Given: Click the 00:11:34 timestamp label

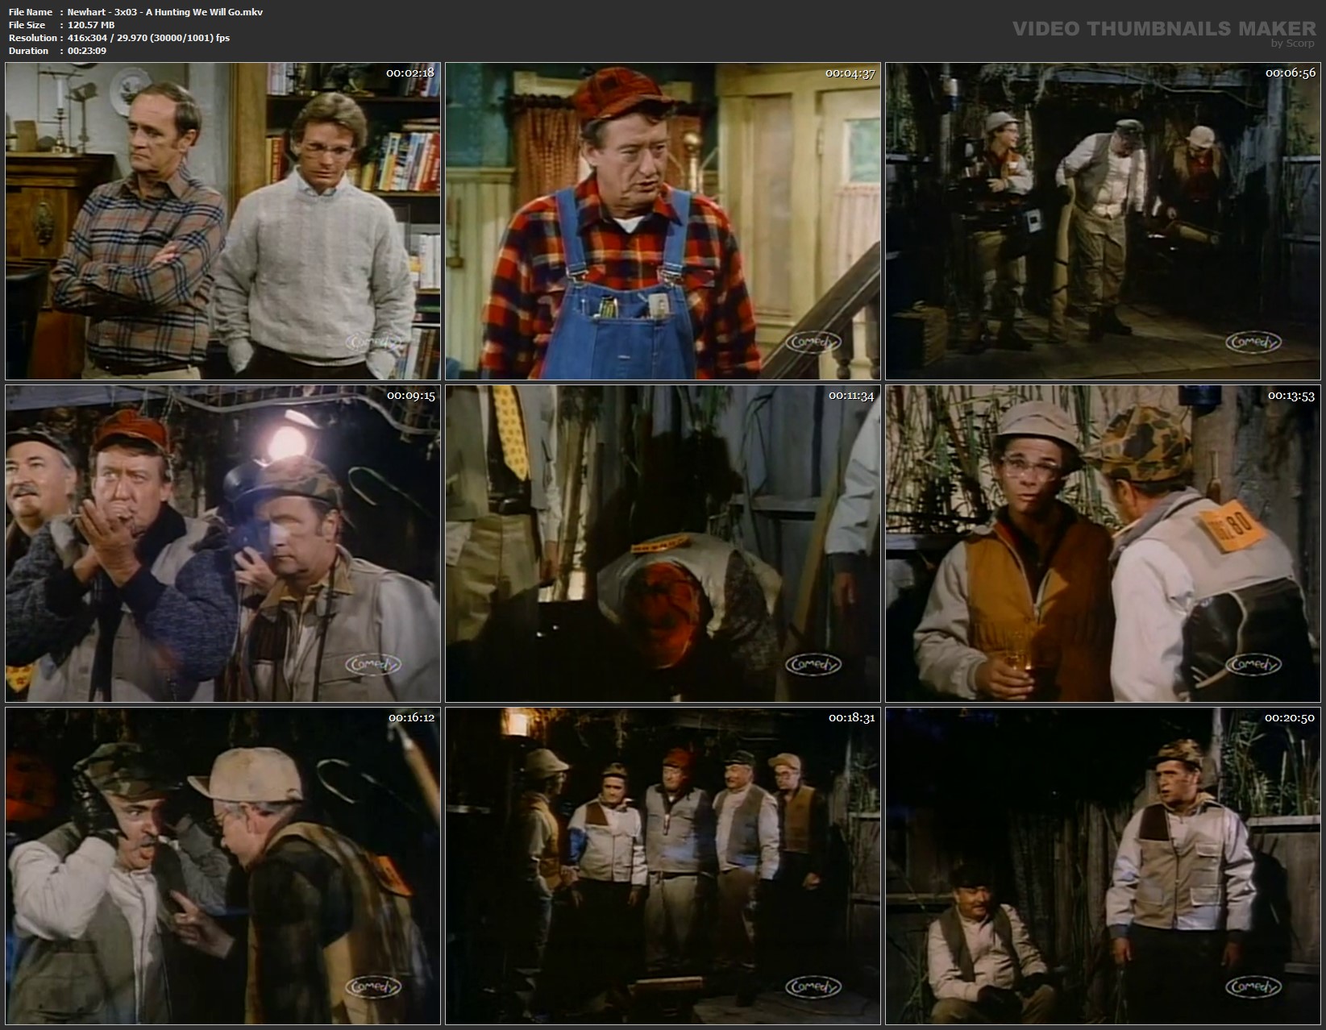Looking at the screenshot, I should point(851,396).
